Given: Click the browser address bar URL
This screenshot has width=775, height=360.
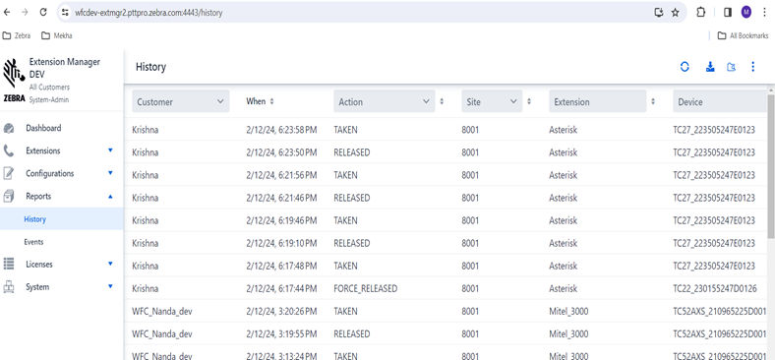Looking at the screenshot, I should point(149,13).
